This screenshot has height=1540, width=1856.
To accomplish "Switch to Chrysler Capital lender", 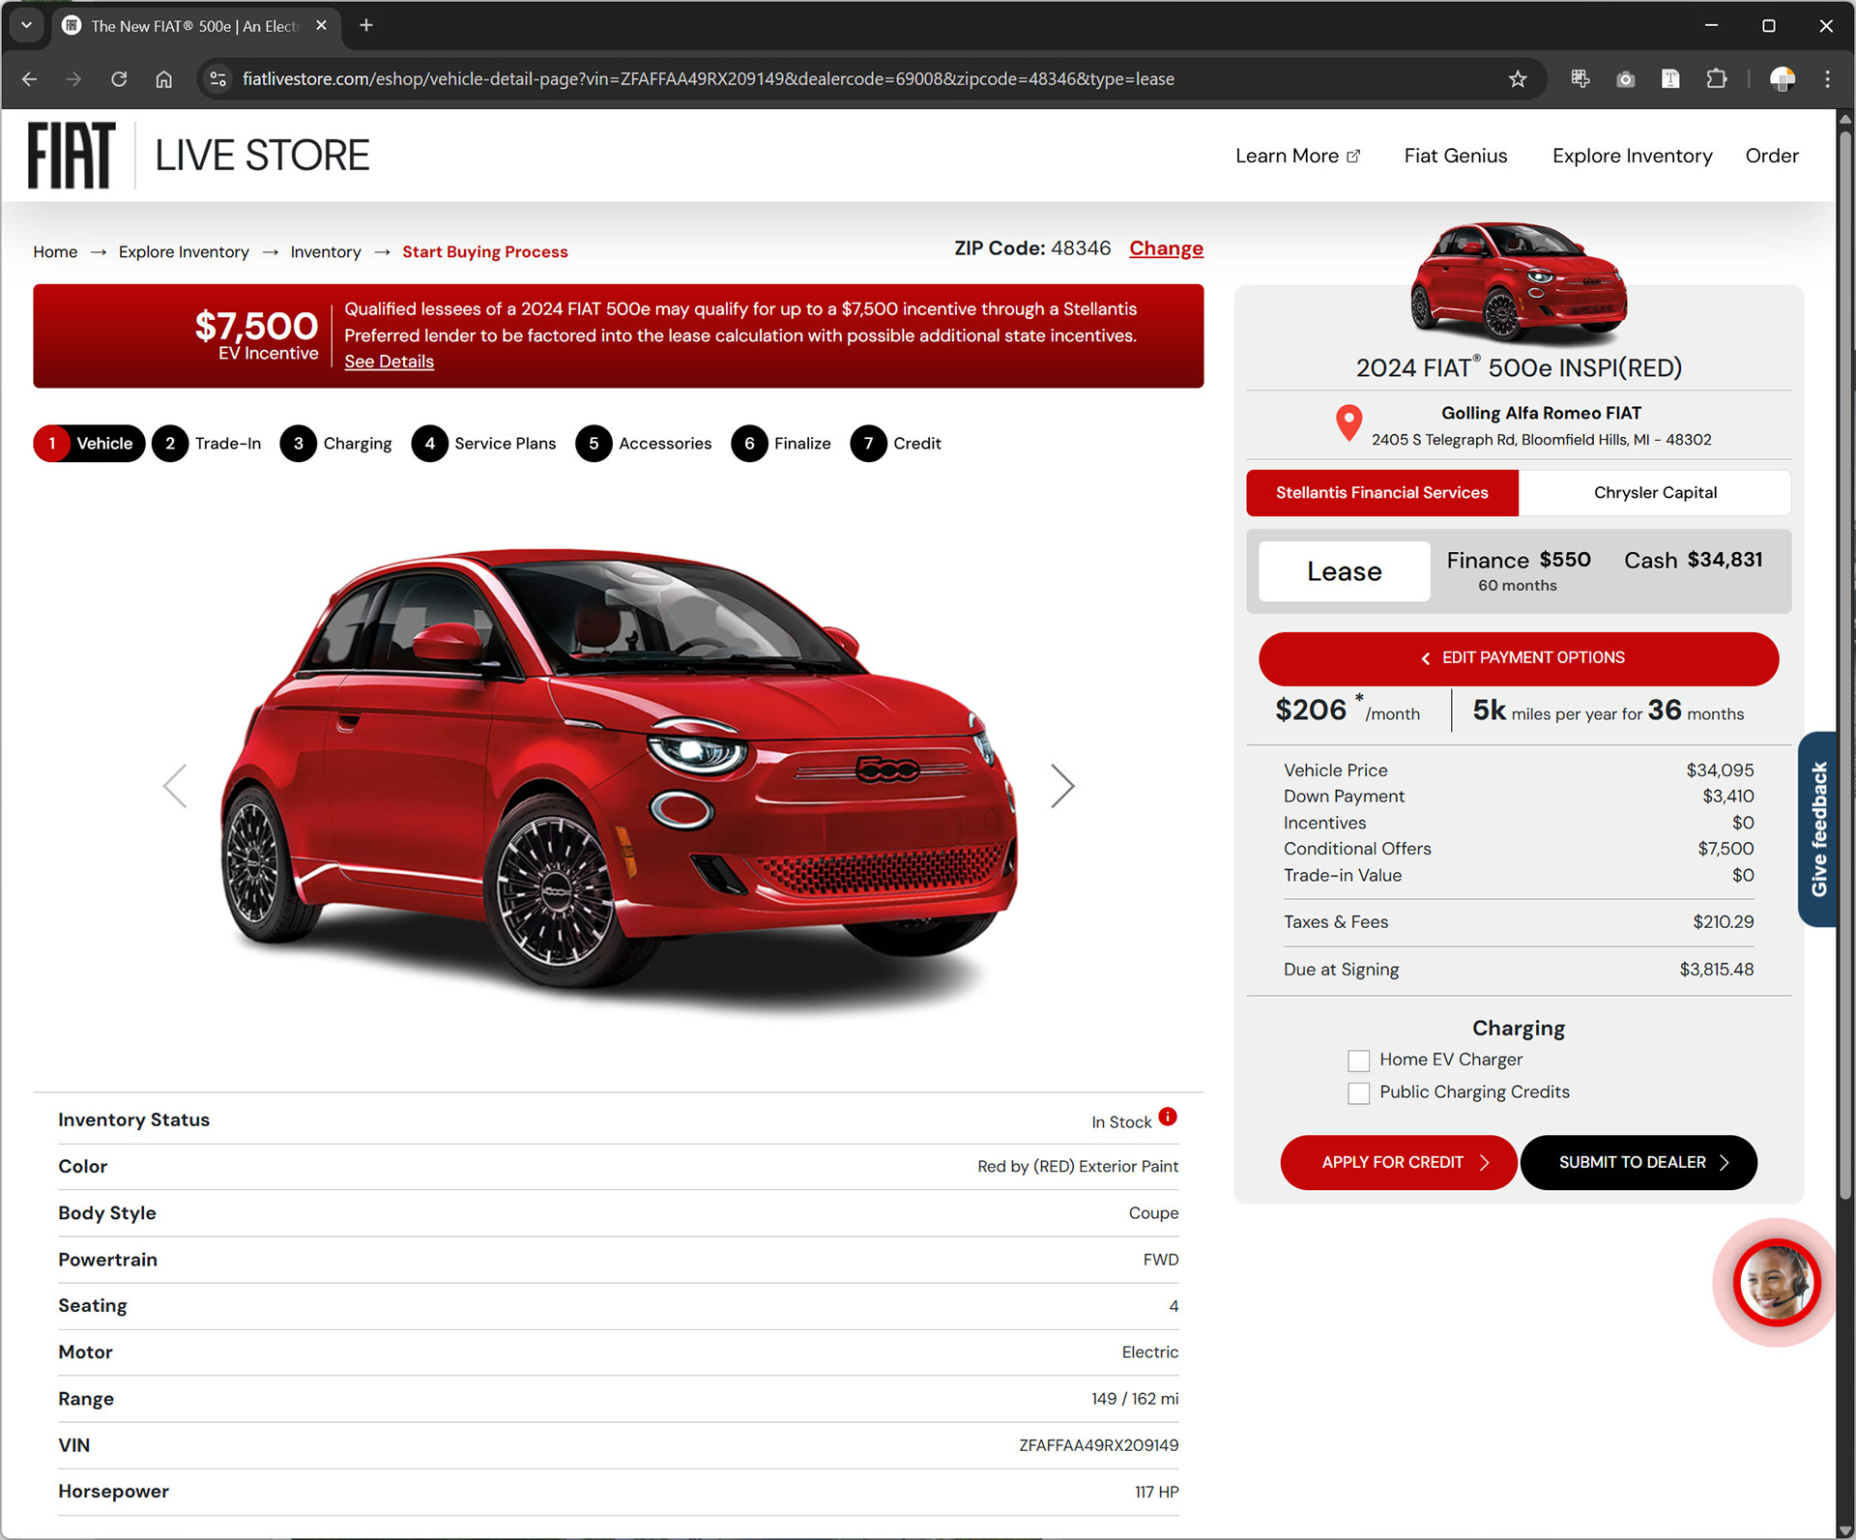I will [1655, 493].
